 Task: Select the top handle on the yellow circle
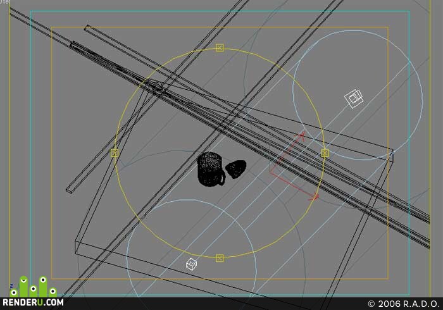220,47
